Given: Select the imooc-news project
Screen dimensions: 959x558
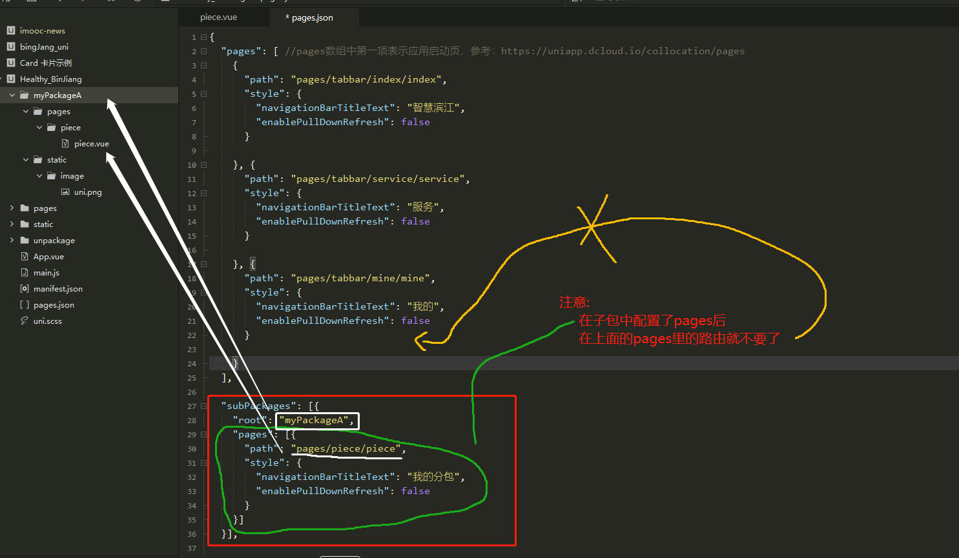Looking at the screenshot, I should [42, 31].
